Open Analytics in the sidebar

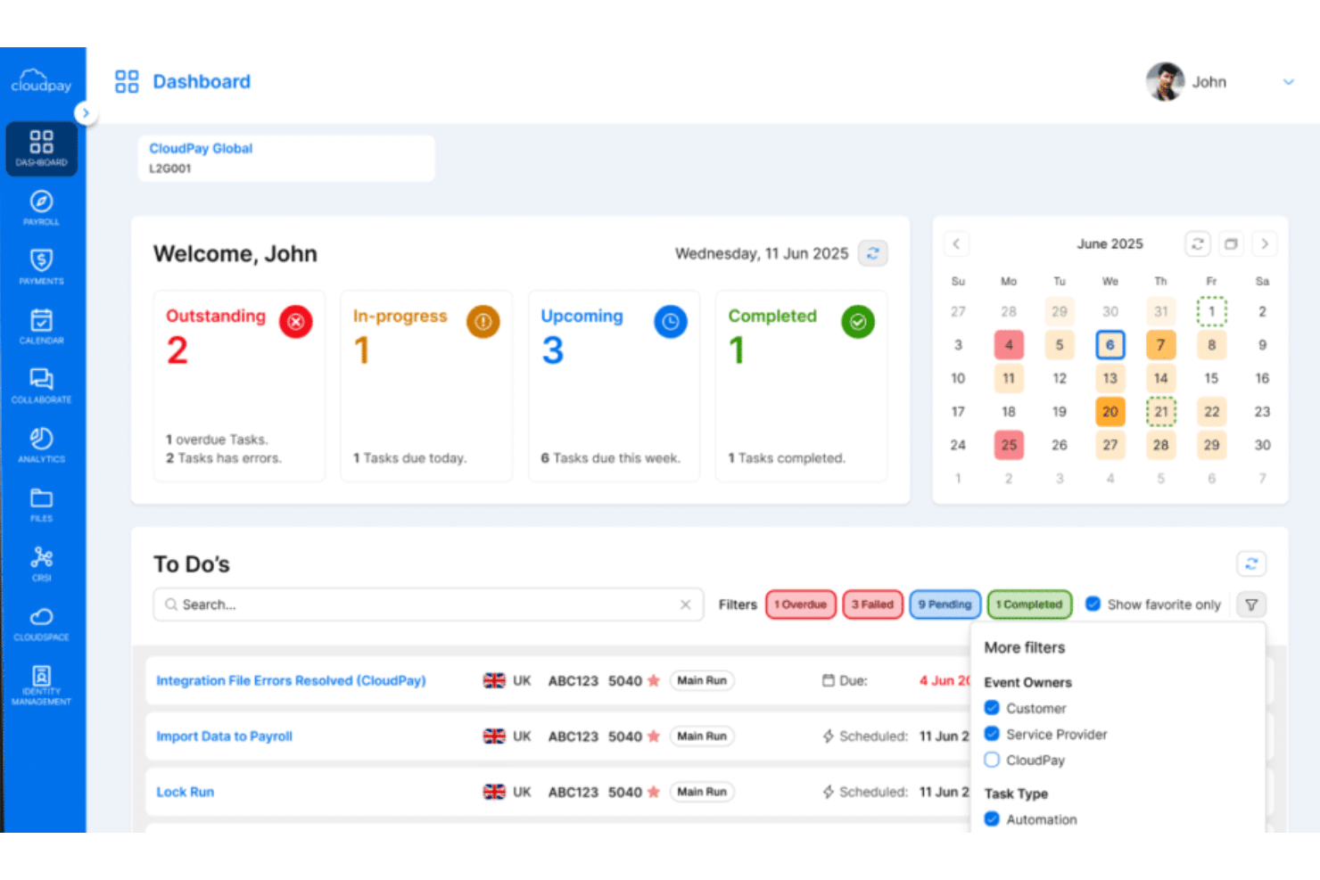click(41, 445)
